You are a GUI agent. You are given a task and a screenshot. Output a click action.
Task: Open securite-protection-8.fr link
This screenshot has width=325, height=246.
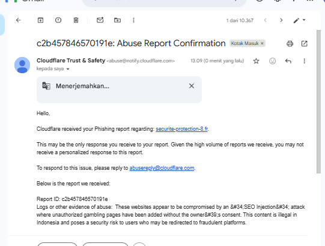(x=182, y=129)
